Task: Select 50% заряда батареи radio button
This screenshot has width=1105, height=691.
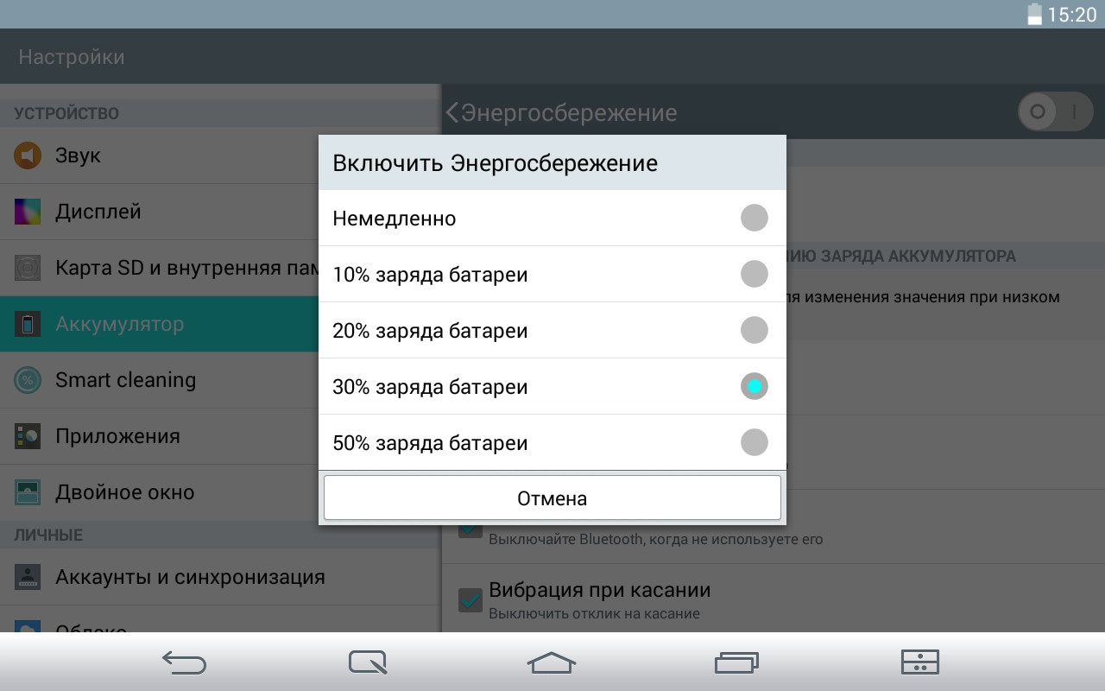Action: click(x=754, y=442)
